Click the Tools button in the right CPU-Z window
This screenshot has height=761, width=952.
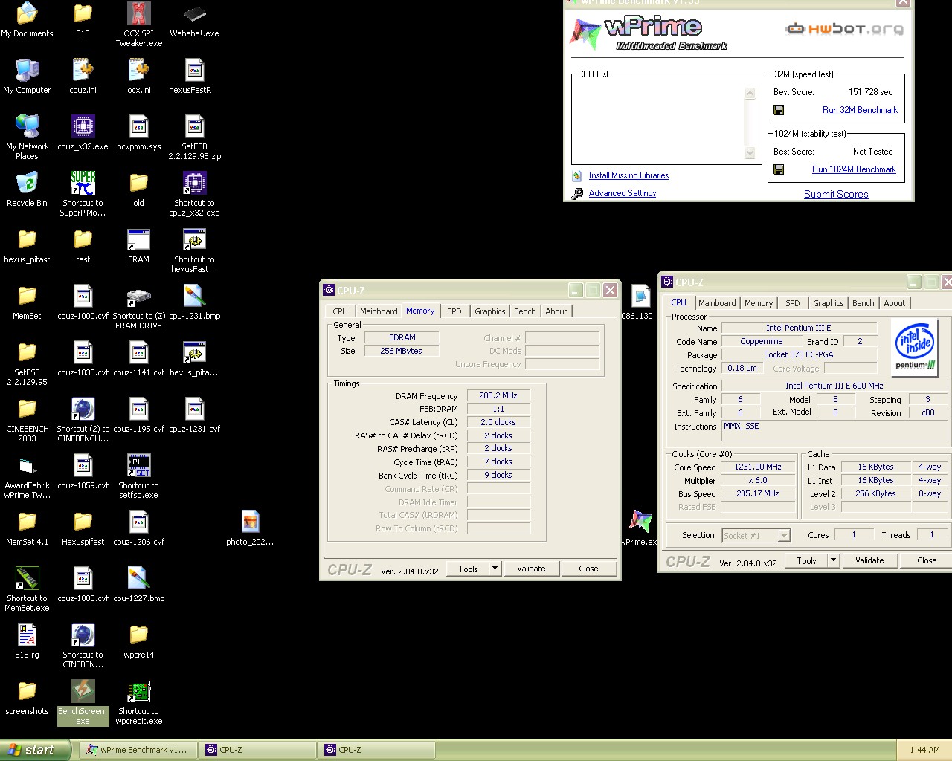click(806, 560)
